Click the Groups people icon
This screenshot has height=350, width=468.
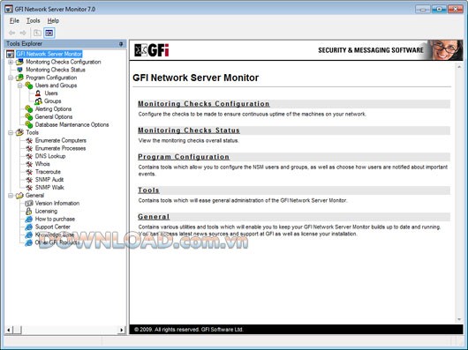(x=38, y=101)
